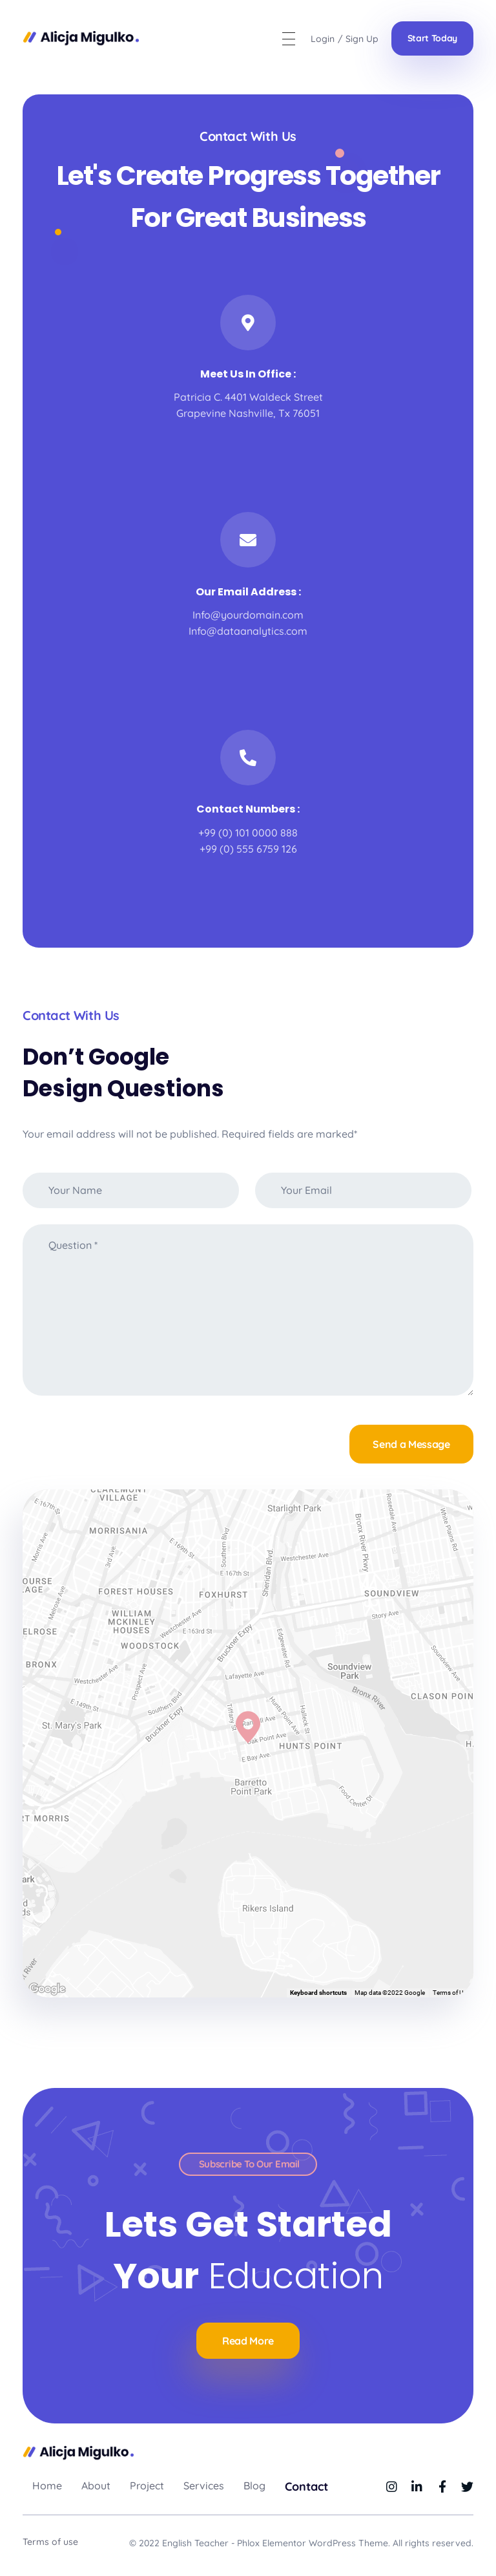Select Services in the footer menu
496x2576 pixels.
point(203,2486)
